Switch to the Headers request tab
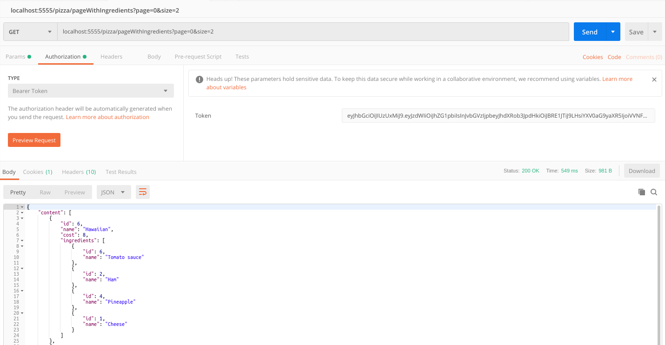 111,57
